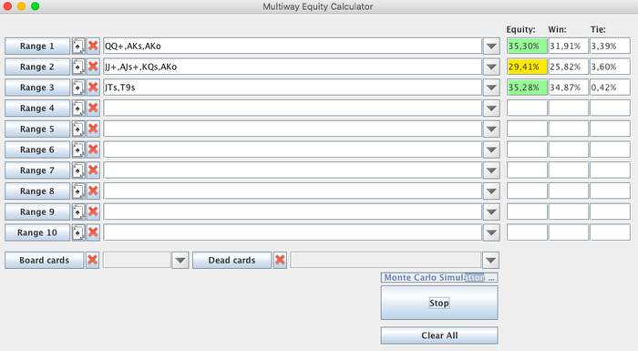The width and height of the screenshot is (638, 351).
Task: Expand Range 2 history dropdown arrow
Action: click(491, 67)
